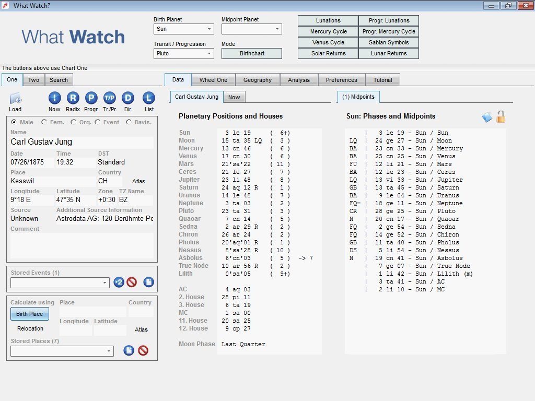This screenshot has width=535, height=401.
Task: Select the (1) Midpoints tab
Action: click(358, 97)
